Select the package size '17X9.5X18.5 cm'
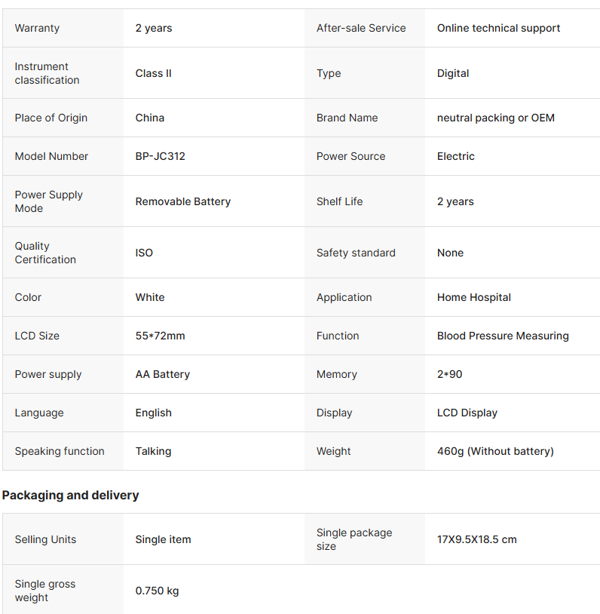The width and height of the screenshot is (600, 614). click(477, 539)
